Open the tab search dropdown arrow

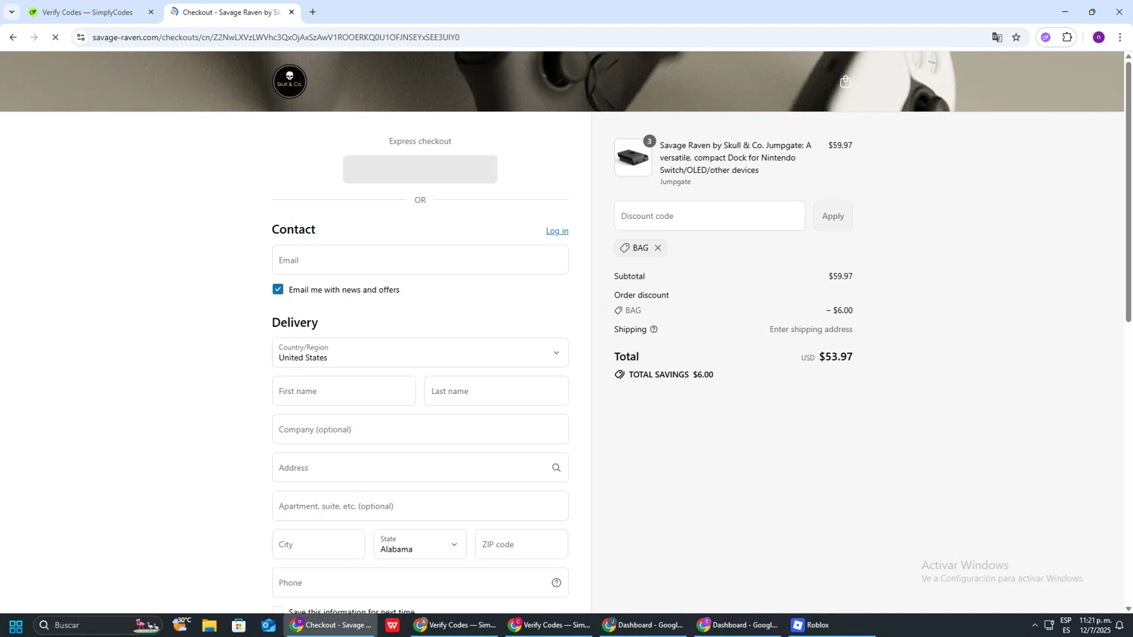[x=11, y=12]
